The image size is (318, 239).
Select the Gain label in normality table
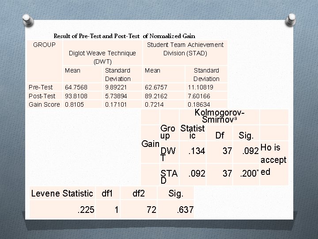click(x=150, y=144)
